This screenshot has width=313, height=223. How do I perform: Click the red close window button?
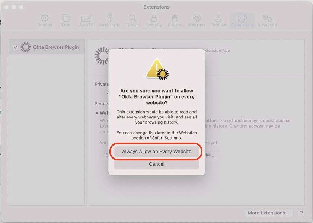coord(6,7)
